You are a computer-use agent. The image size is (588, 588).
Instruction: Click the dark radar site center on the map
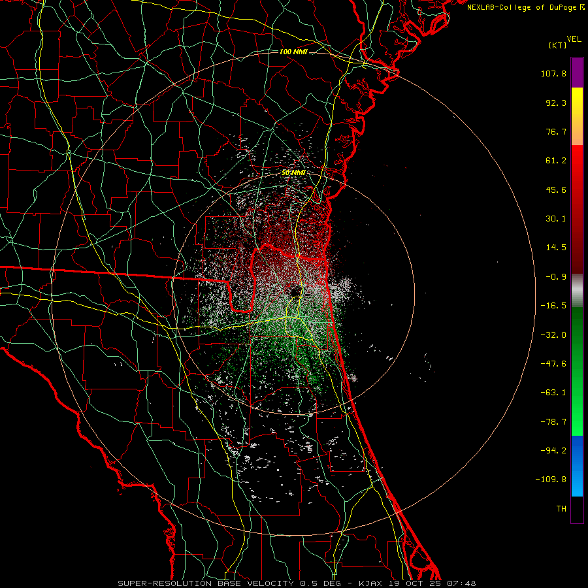[x=295, y=291]
